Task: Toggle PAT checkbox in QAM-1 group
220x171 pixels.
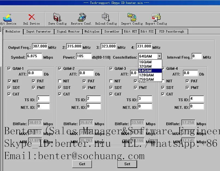Action: [x=34, y=81]
